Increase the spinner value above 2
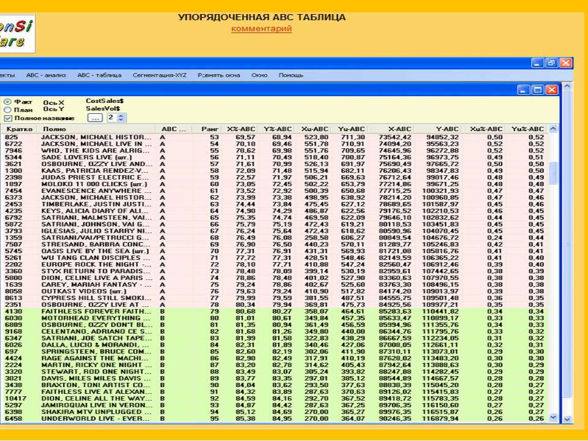This screenshot has width=588, height=441. click(x=121, y=116)
